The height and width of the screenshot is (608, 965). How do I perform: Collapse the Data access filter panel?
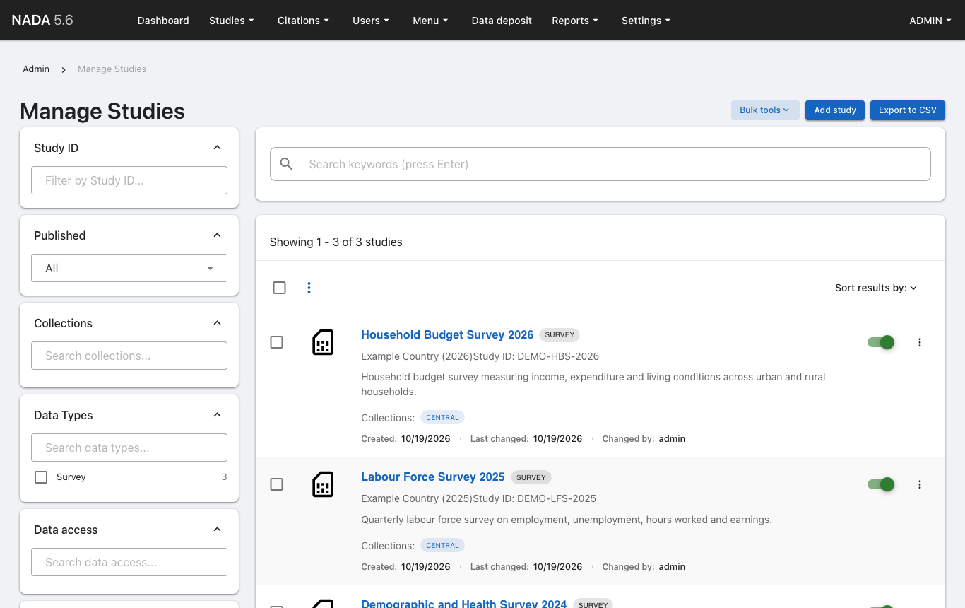pyautogui.click(x=218, y=530)
